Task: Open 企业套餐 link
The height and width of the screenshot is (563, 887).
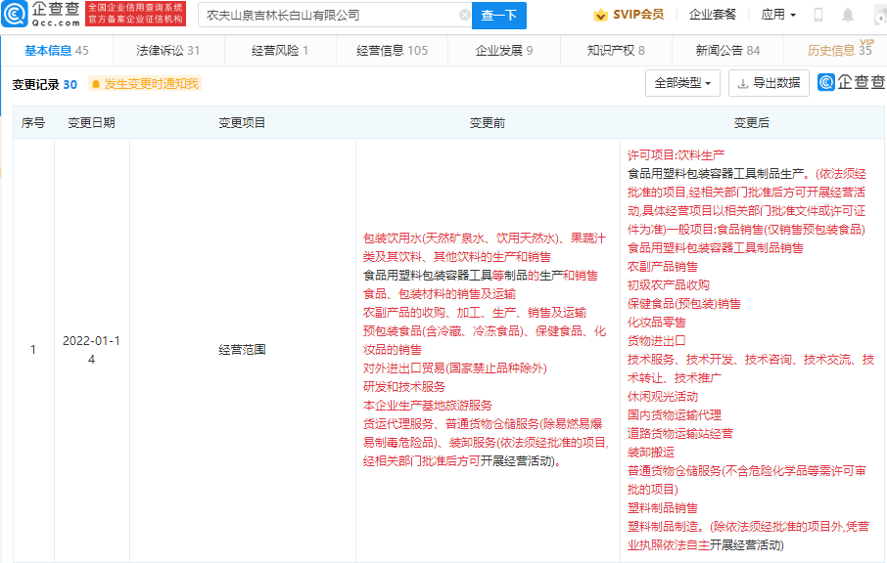Action: click(x=712, y=15)
